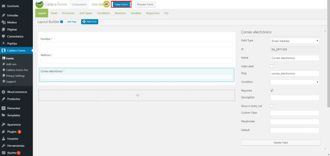Click the Caldera Forms logo icon
The height and width of the screenshot is (156, 330).
tap(39, 4)
